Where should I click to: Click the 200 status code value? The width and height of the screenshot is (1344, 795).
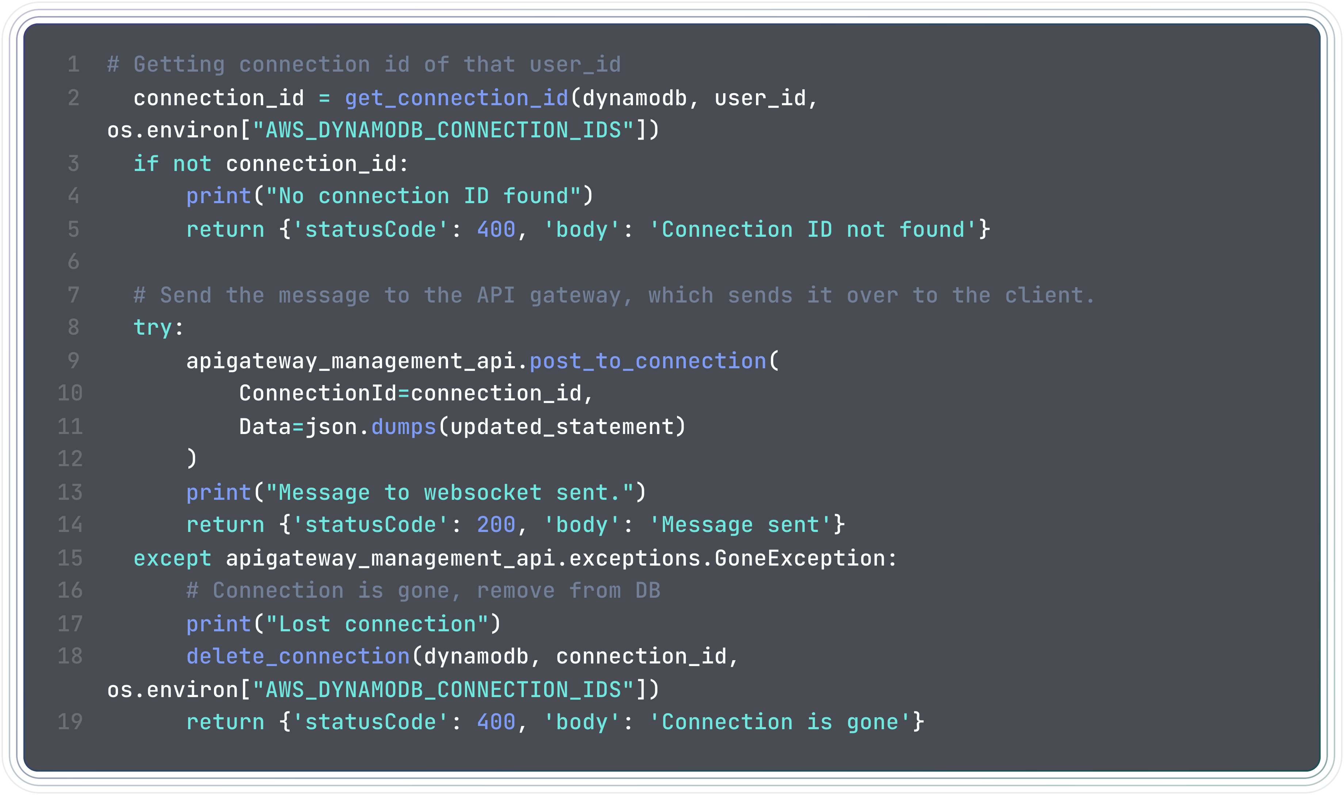(x=496, y=525)
